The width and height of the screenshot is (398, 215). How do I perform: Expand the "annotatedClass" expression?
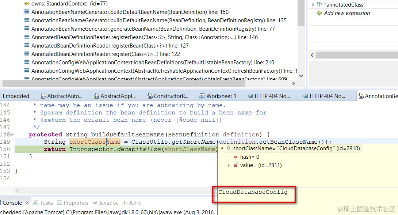313,5
